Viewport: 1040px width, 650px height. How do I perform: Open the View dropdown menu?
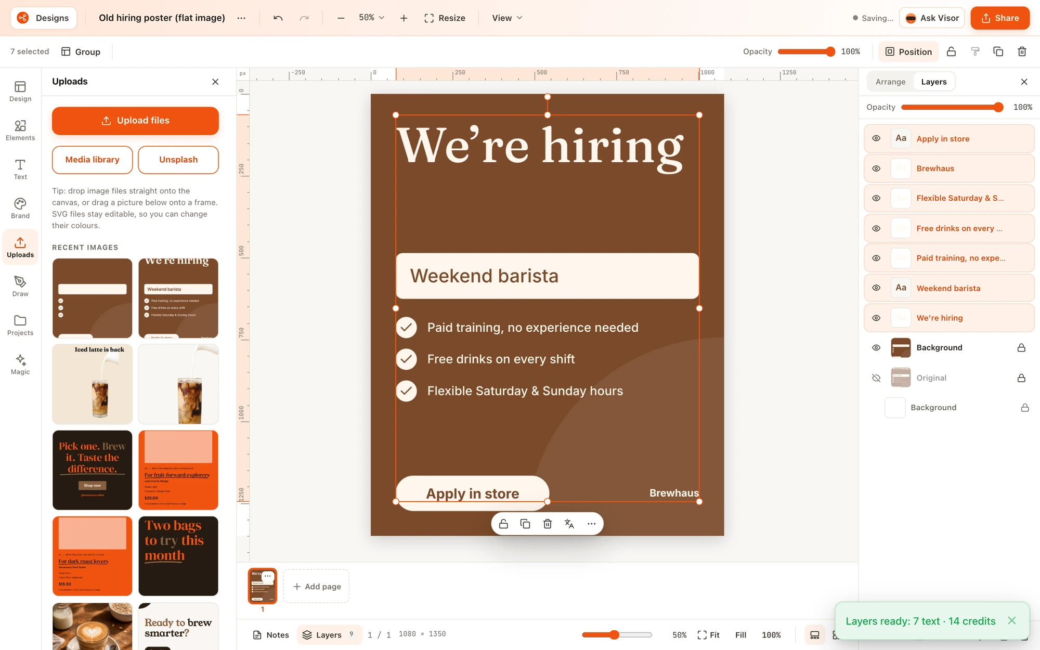tap(507, 18)
